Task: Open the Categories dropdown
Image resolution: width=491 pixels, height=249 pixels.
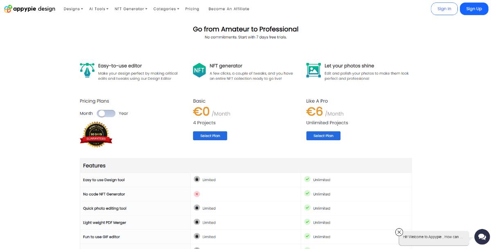Action: [165, 9]
